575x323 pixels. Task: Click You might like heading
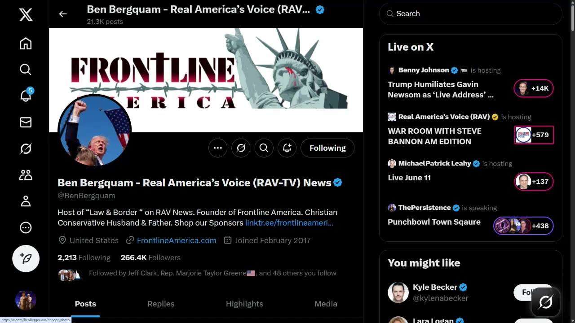pyautogui.click(x=424, y=263)
